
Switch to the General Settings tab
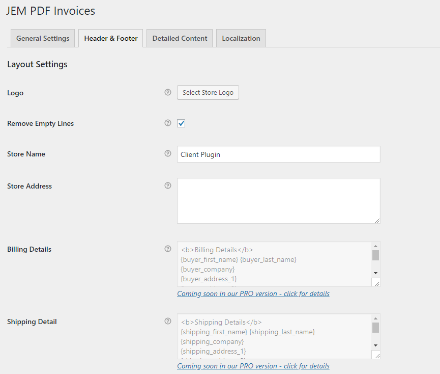click(x=43, y=38)
